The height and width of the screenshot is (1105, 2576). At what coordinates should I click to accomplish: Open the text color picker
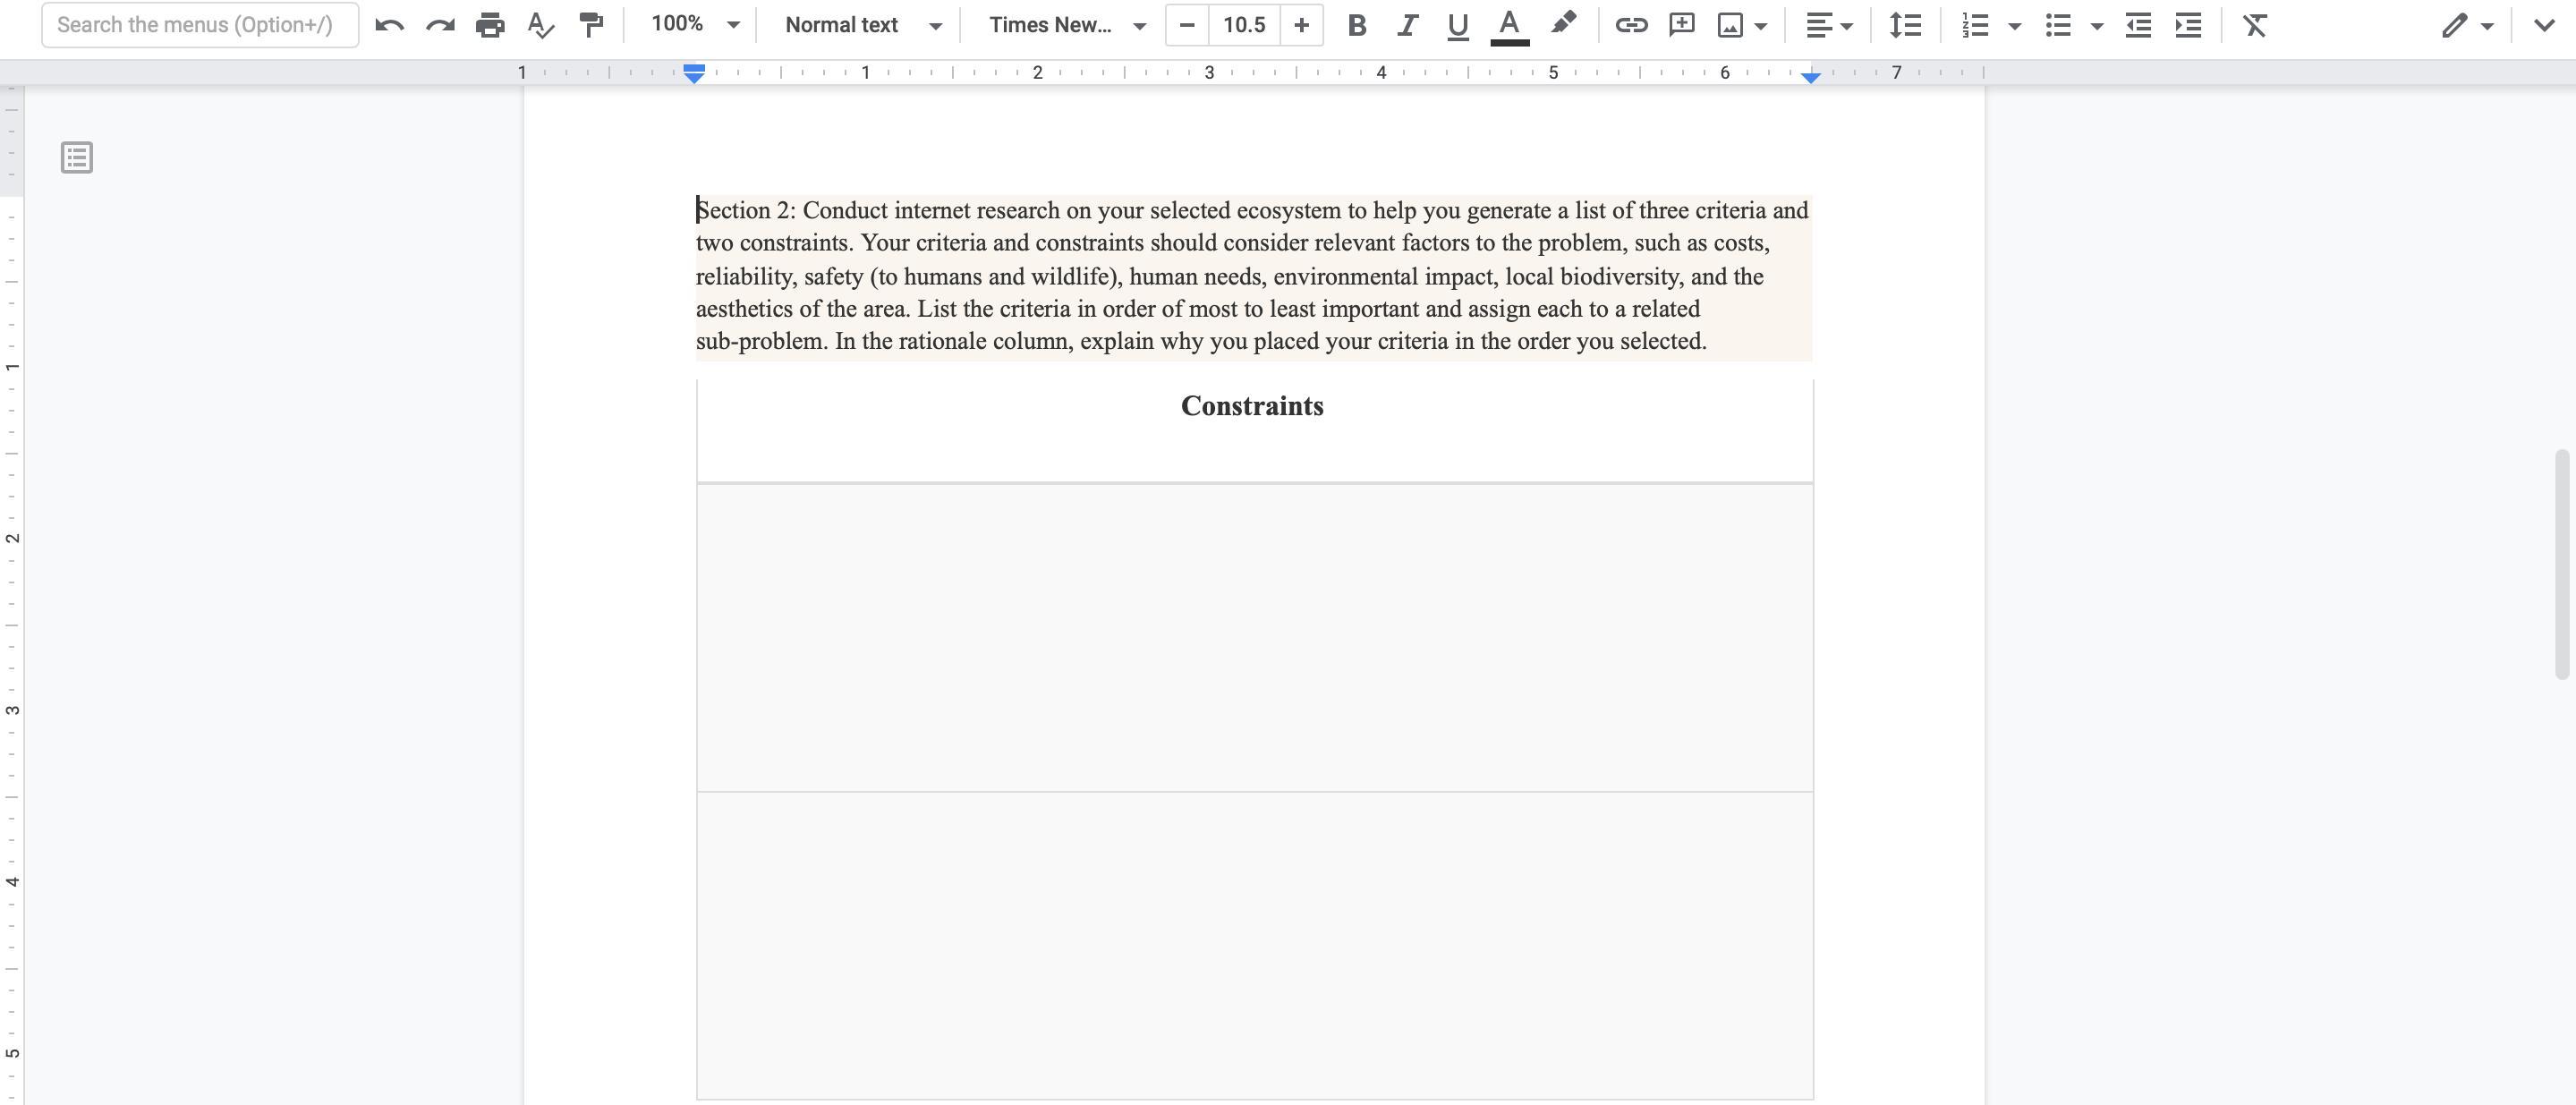[1509, 25]
